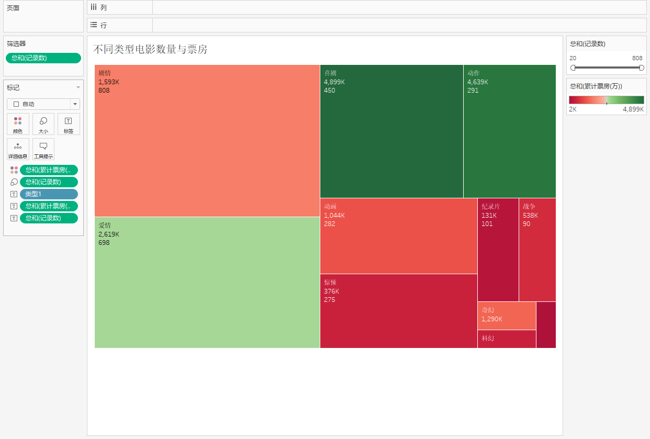Click slider maximum value 808
The image size is (650, 439).
[x=637, y=58]
